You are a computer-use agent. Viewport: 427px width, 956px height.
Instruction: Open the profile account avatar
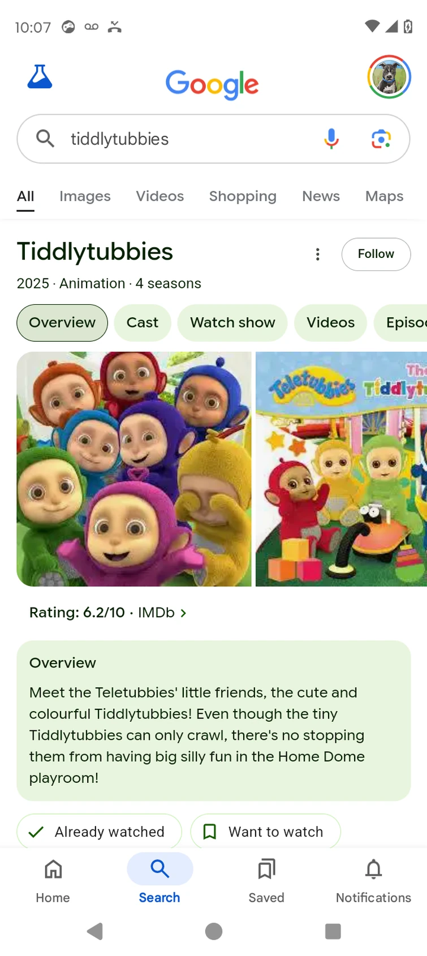389,77
